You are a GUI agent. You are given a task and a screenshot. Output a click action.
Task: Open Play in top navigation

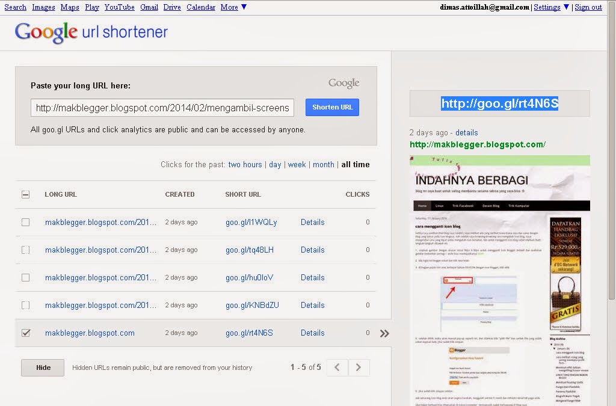click(92, 7)
